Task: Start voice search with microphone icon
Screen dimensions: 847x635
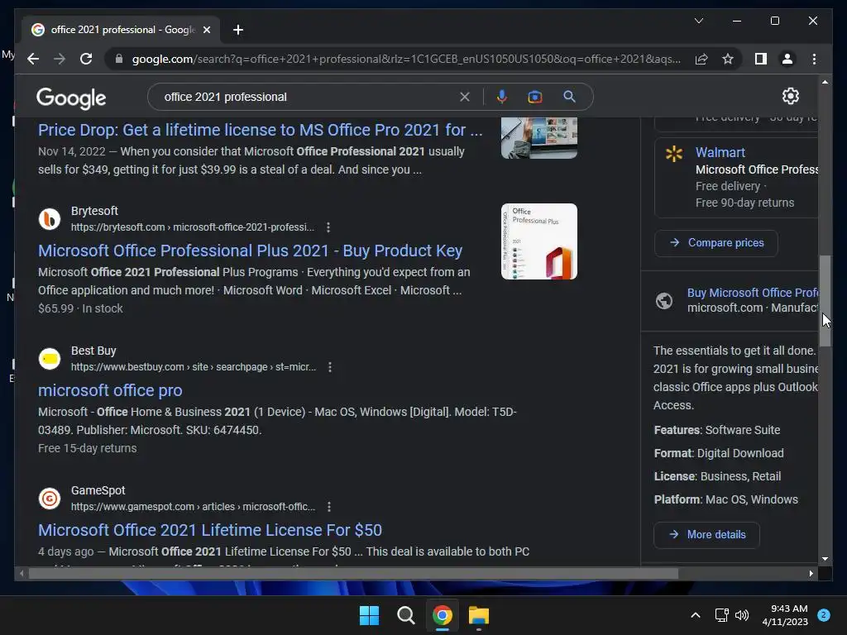Action: (x=502, y=97)
